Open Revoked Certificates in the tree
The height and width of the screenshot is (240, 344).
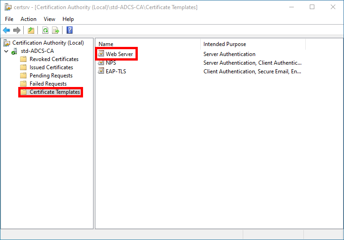click(x=54, y=59)
